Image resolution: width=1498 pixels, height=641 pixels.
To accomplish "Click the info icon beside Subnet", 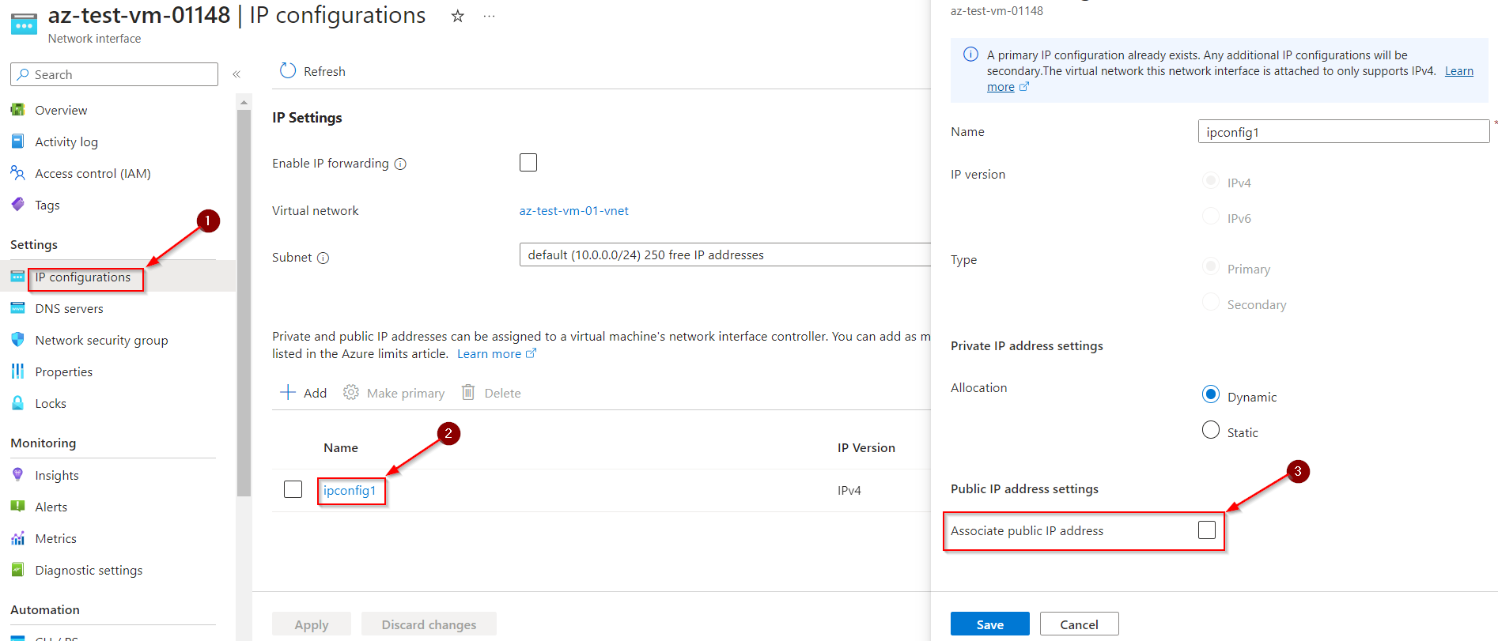I will [323, 258].
